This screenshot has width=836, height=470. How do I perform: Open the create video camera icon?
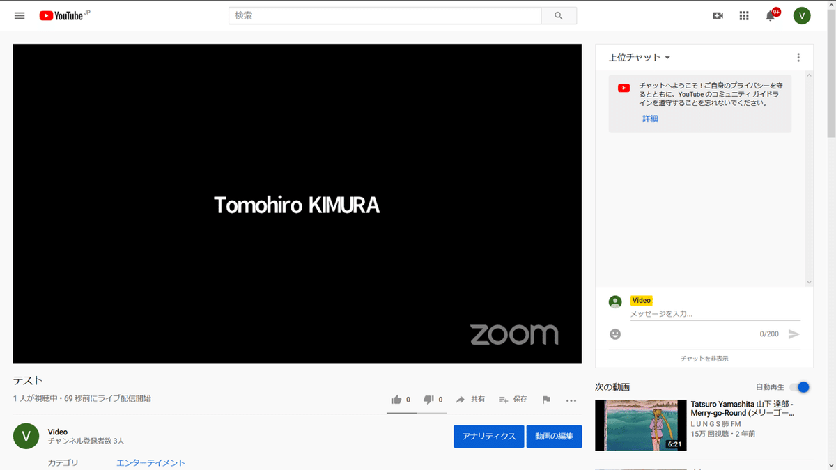pyautogui.click(x=718, y=15)
